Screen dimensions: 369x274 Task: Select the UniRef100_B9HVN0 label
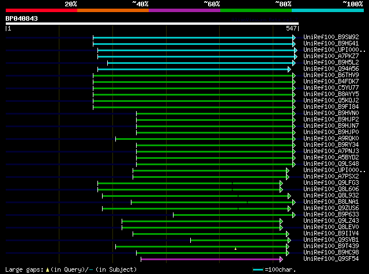(331, 113)
